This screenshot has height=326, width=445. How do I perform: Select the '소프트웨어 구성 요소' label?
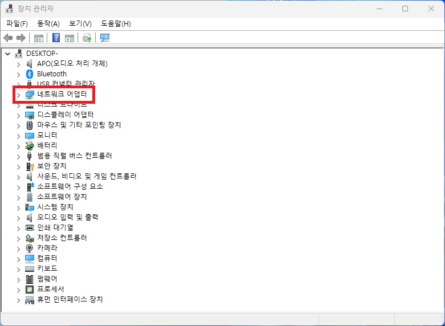point(70,186)
